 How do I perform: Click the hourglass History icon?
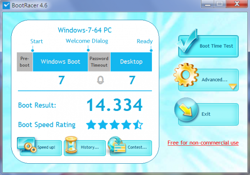pyautogui.click(x=71, y=145)
